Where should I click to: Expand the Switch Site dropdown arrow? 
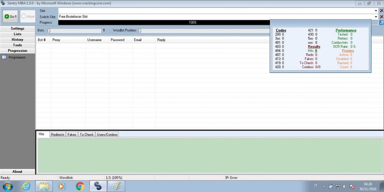click(x=376, y=17)
